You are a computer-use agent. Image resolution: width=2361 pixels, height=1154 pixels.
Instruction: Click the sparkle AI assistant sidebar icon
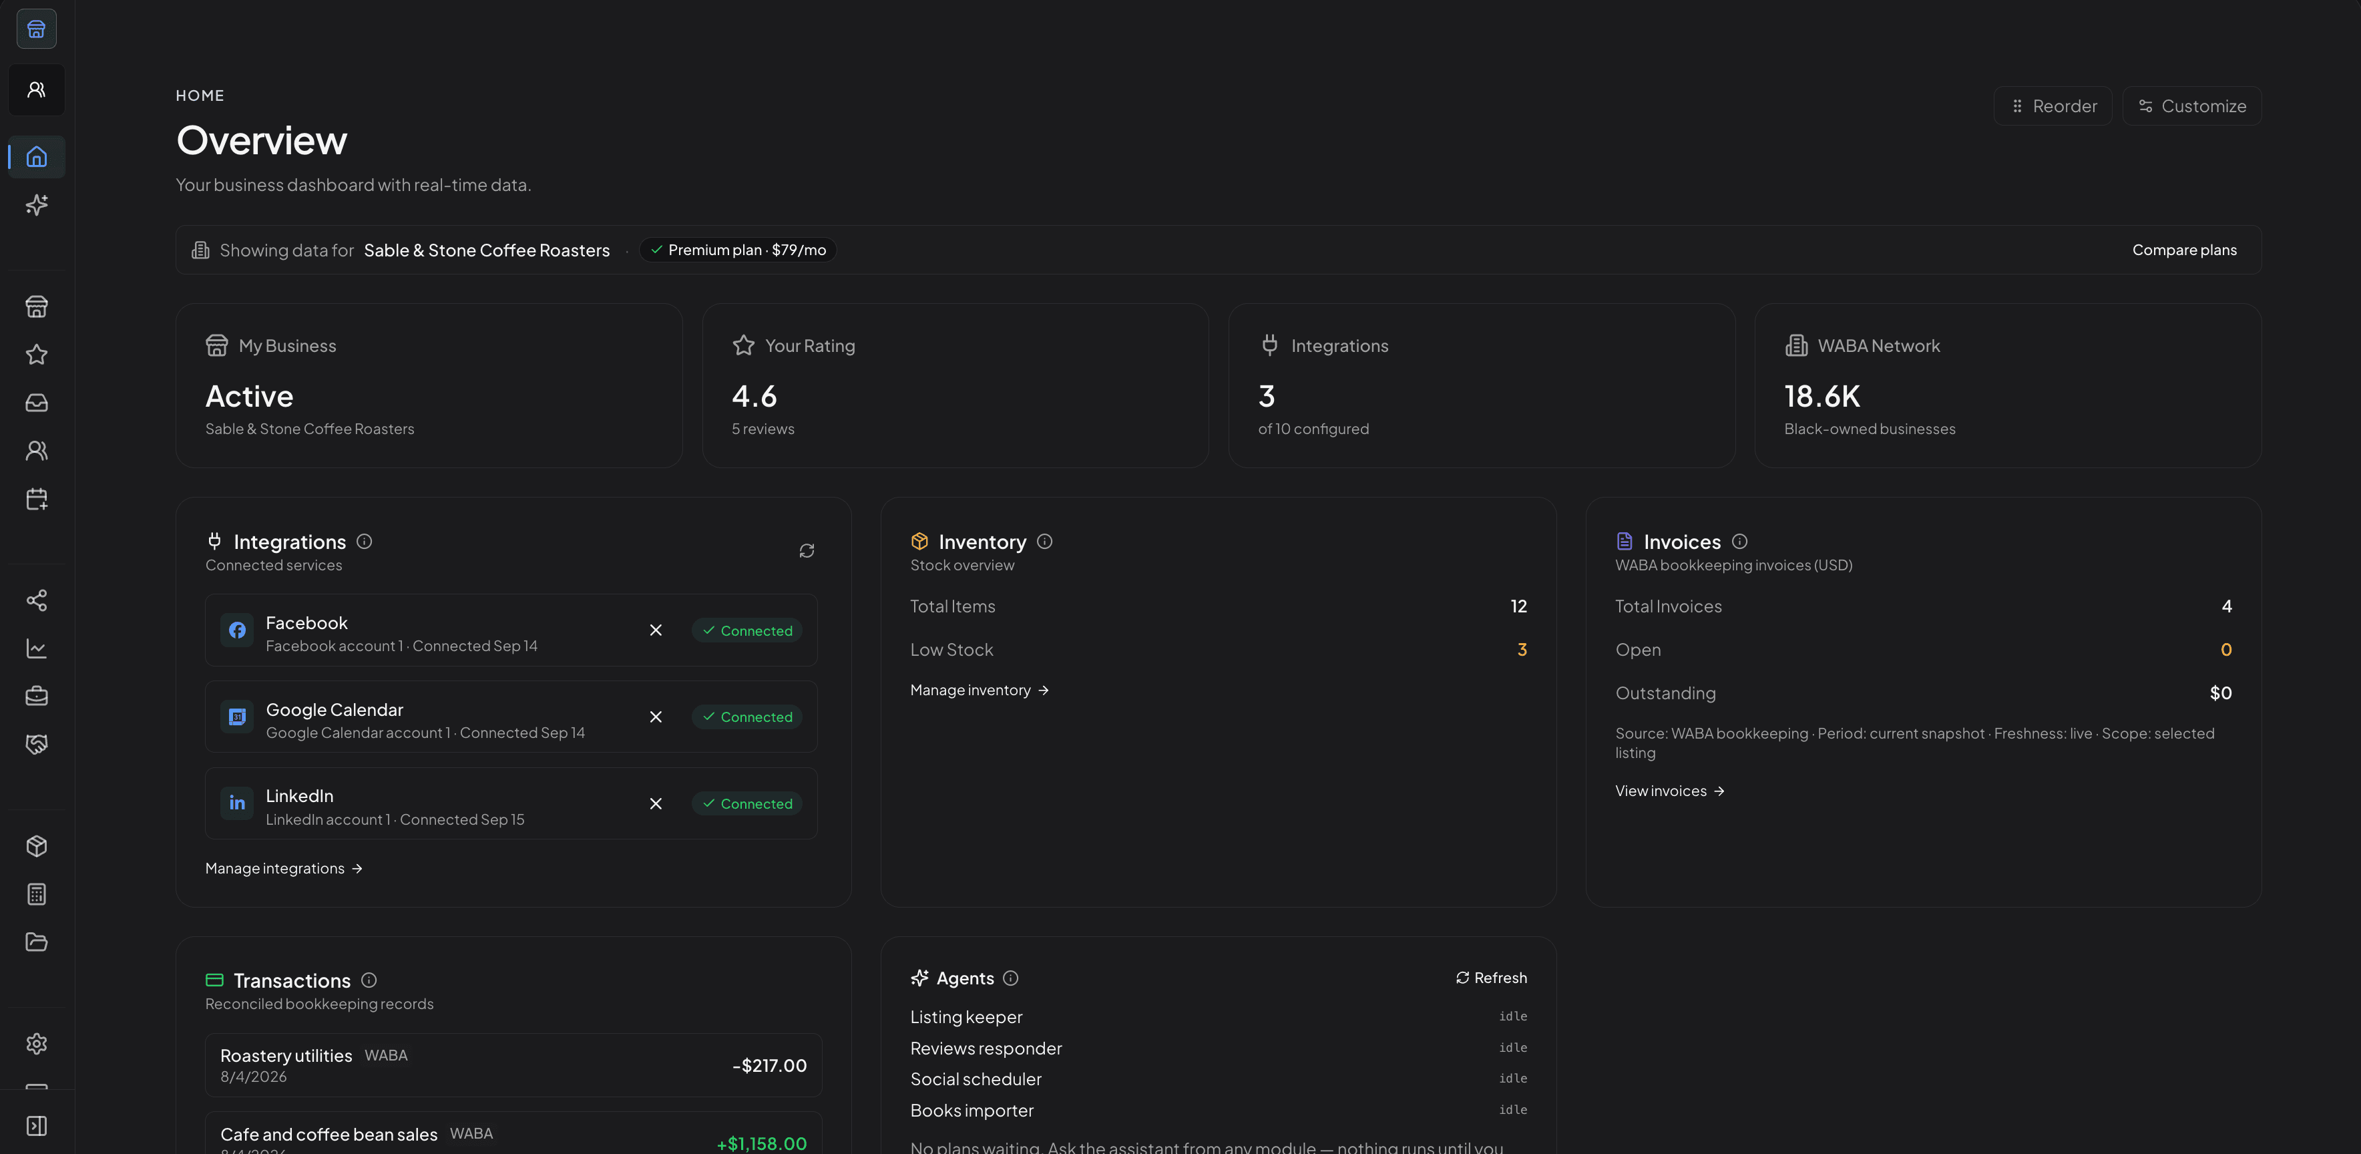[37, 204]
